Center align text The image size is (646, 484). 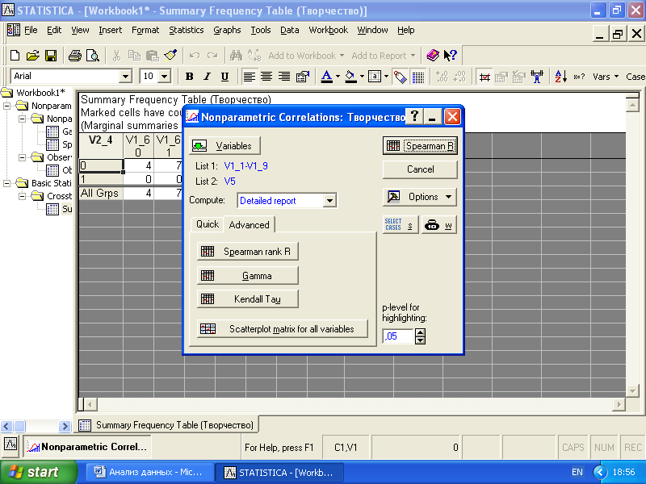point(266,77)
